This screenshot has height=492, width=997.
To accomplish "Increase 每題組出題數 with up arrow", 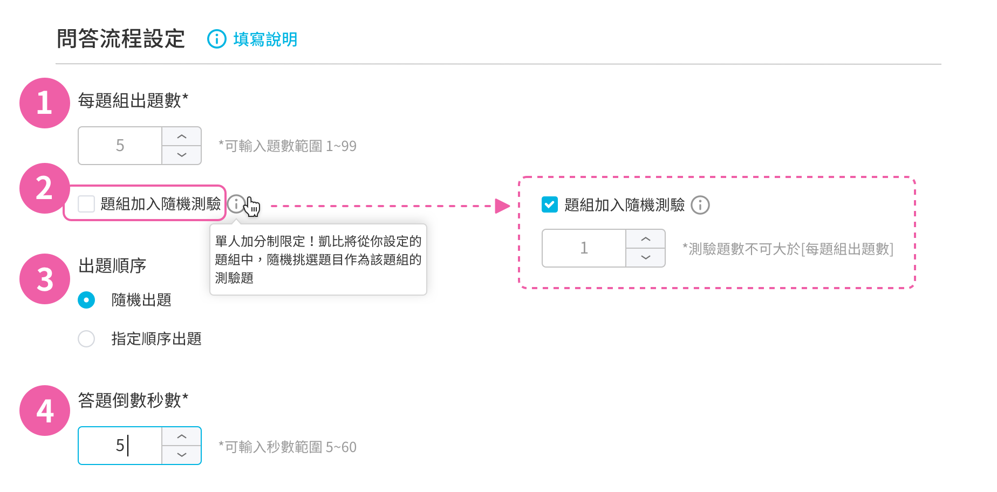I will [x=182, y=136].
